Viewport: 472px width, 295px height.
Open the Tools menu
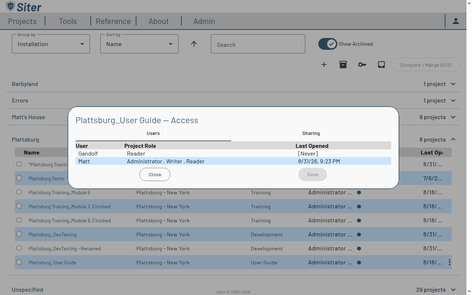[68, 21]
